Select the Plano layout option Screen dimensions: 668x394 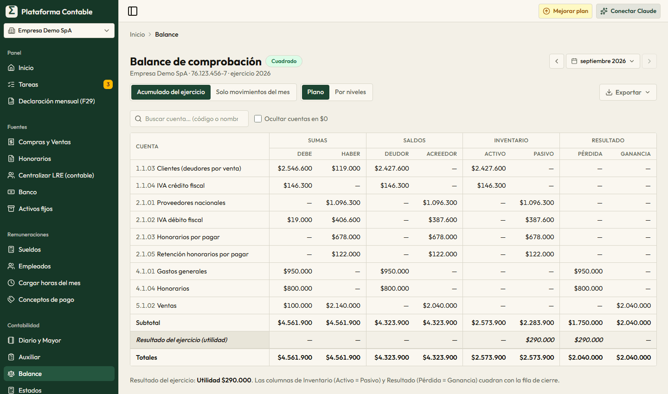click(315, 92)
